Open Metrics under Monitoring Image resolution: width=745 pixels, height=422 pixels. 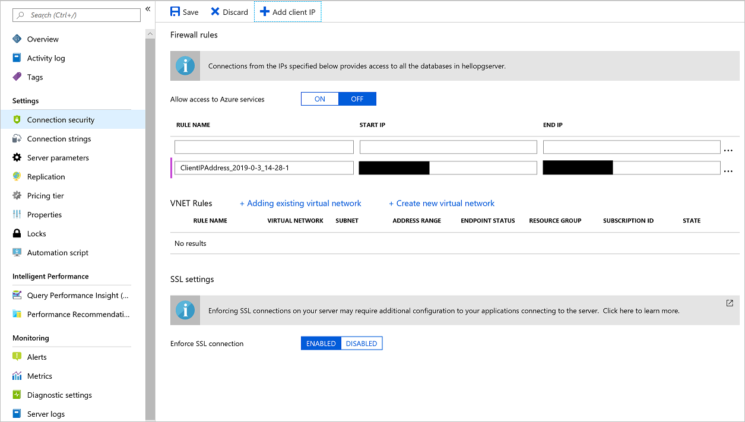(x=40, y=376)
